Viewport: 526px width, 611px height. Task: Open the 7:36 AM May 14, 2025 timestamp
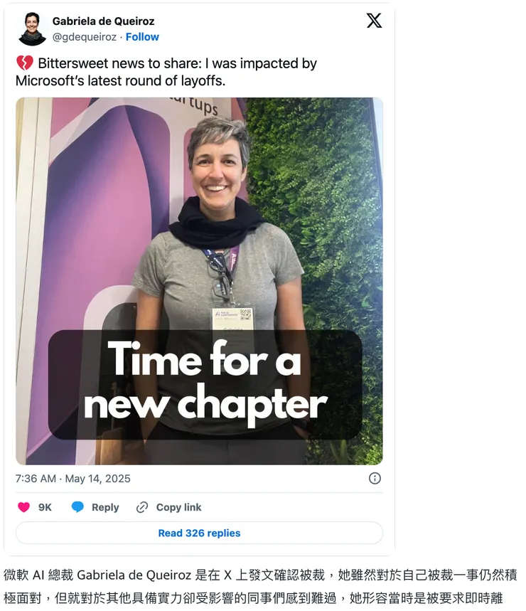click(x=73, y=479)
